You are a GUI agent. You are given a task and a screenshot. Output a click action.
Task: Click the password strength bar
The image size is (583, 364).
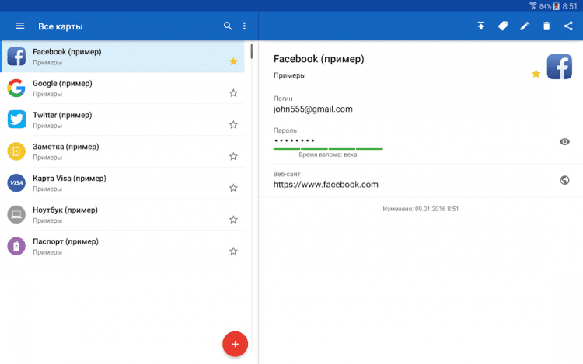[x=328, y=148]
